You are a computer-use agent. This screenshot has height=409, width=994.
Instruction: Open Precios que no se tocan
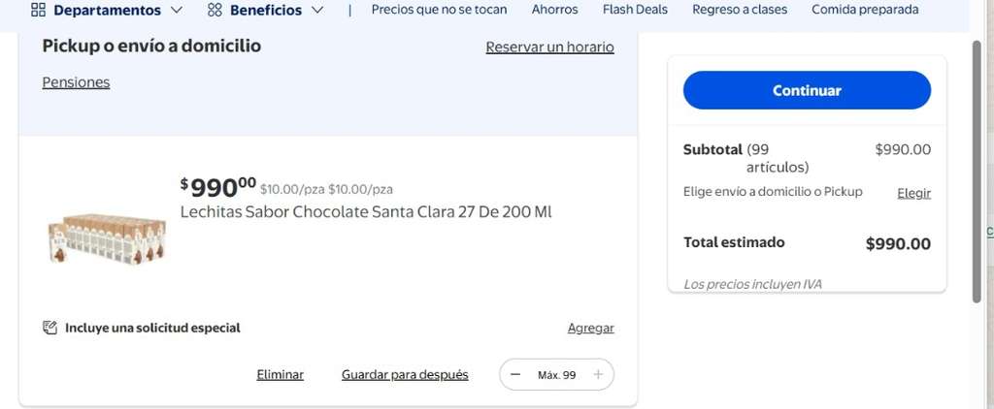[440, 10]
